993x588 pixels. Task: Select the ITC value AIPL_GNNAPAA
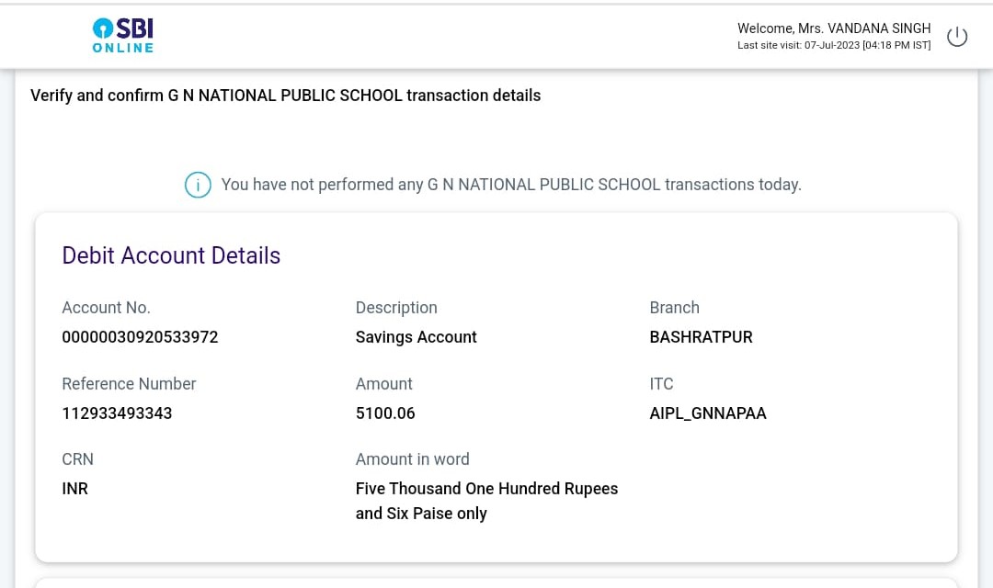(x=708, y=413)
